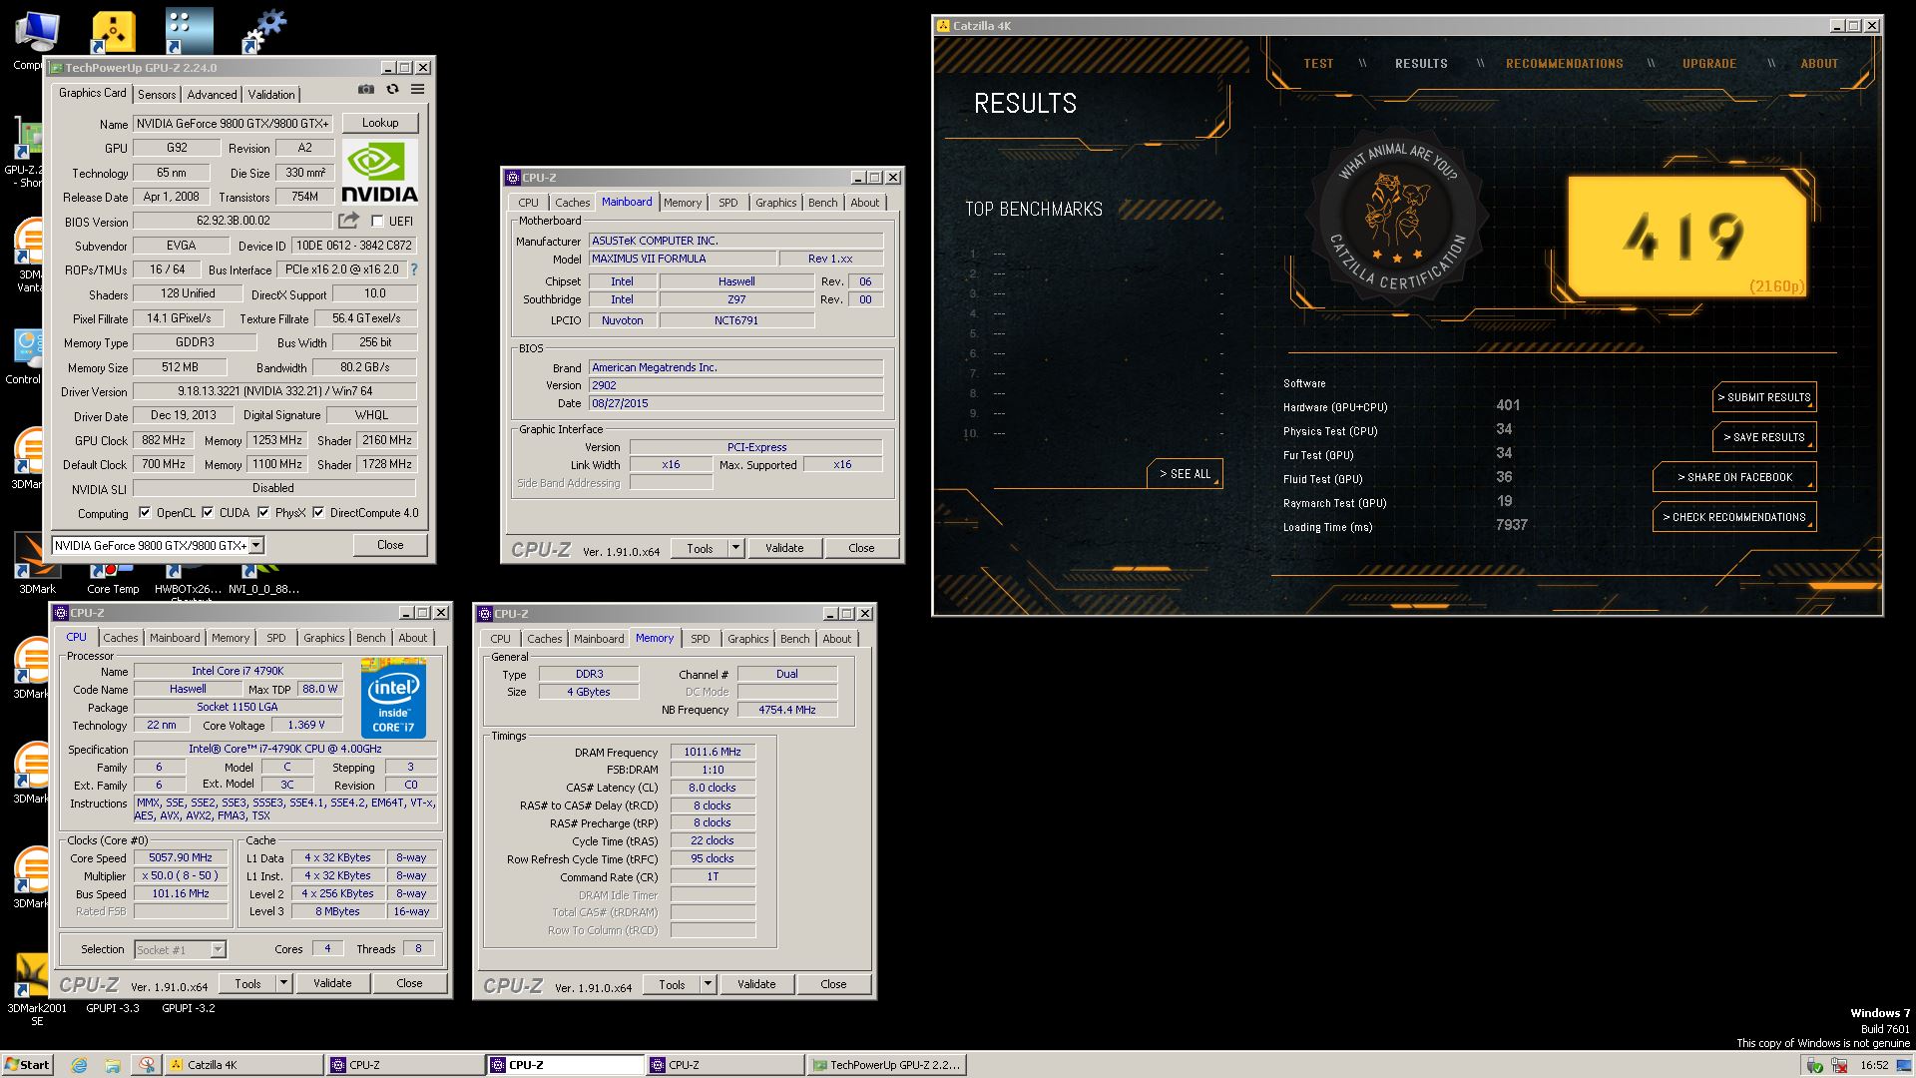The image size is (1916, 1078).
Task: Open Graphics tab in Mainboard CPU-Z window
Action: [775, 203]
